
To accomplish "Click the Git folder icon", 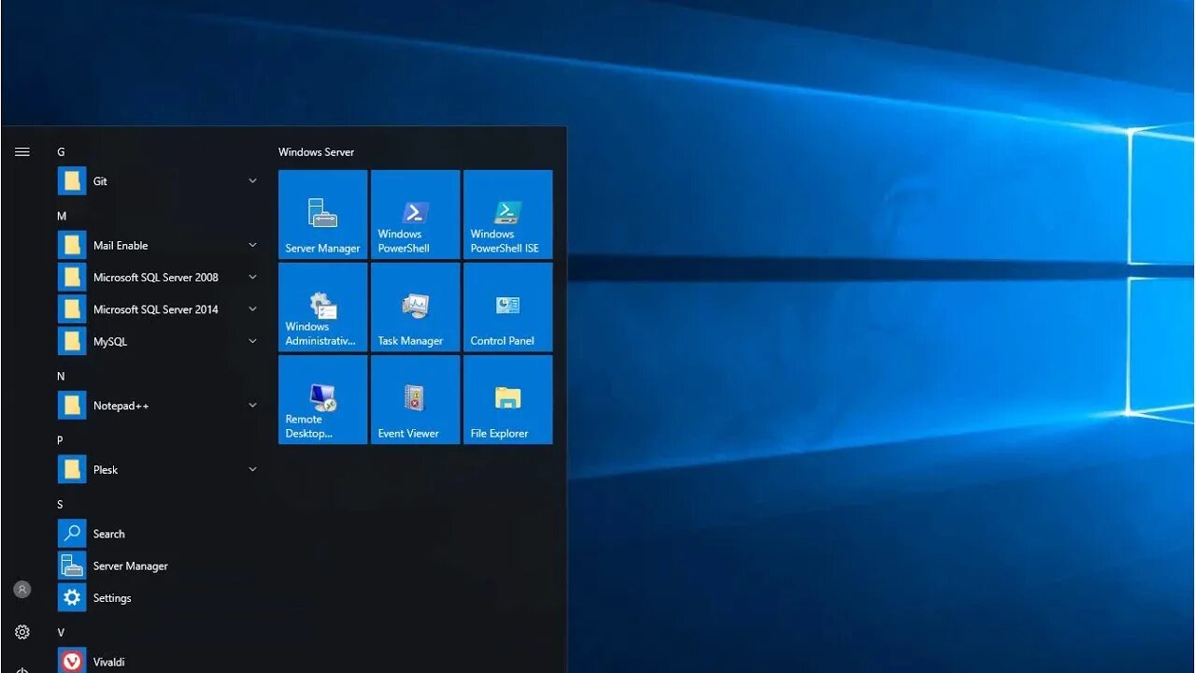I will point(72,181).
